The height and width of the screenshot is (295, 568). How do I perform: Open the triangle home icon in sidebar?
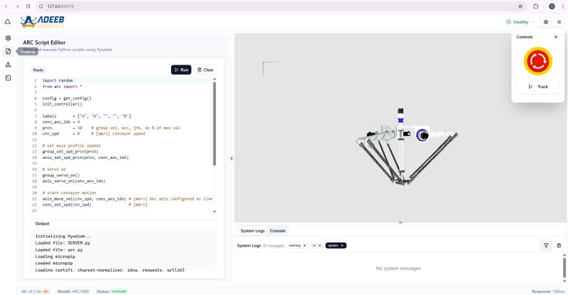coord(8,22)
